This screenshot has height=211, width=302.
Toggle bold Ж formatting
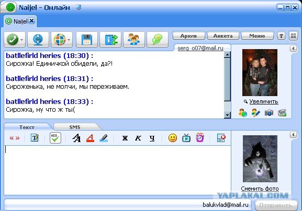[125, 138]
